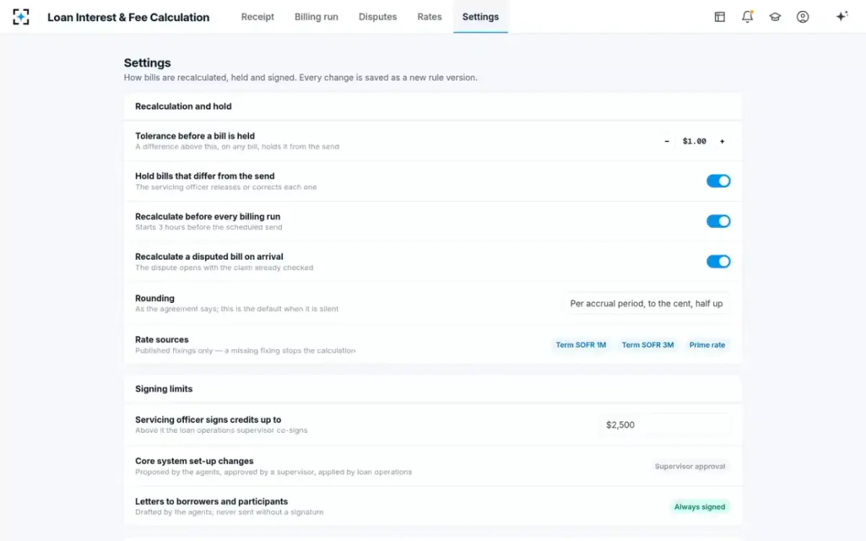The image size is (866, 541).
Task: Click the $2,500 signing limit field
Action: [x=665, y=425]
